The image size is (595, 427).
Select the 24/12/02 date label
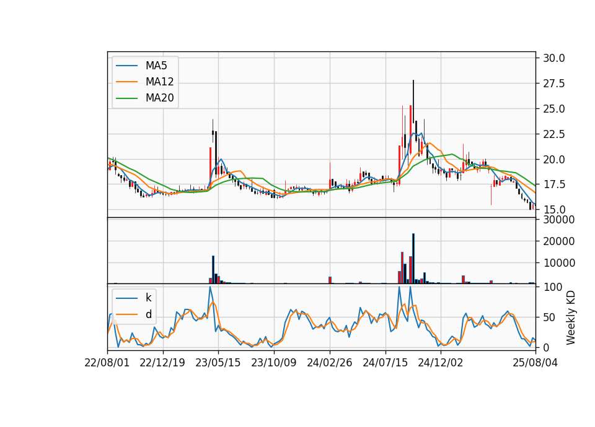coord(441,363)
